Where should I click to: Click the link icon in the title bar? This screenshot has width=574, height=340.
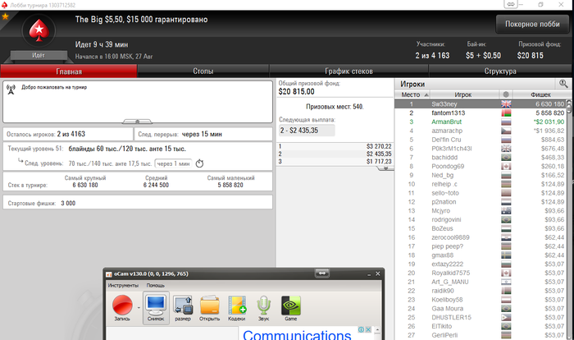pyautogui.click(x=511, y=4)
